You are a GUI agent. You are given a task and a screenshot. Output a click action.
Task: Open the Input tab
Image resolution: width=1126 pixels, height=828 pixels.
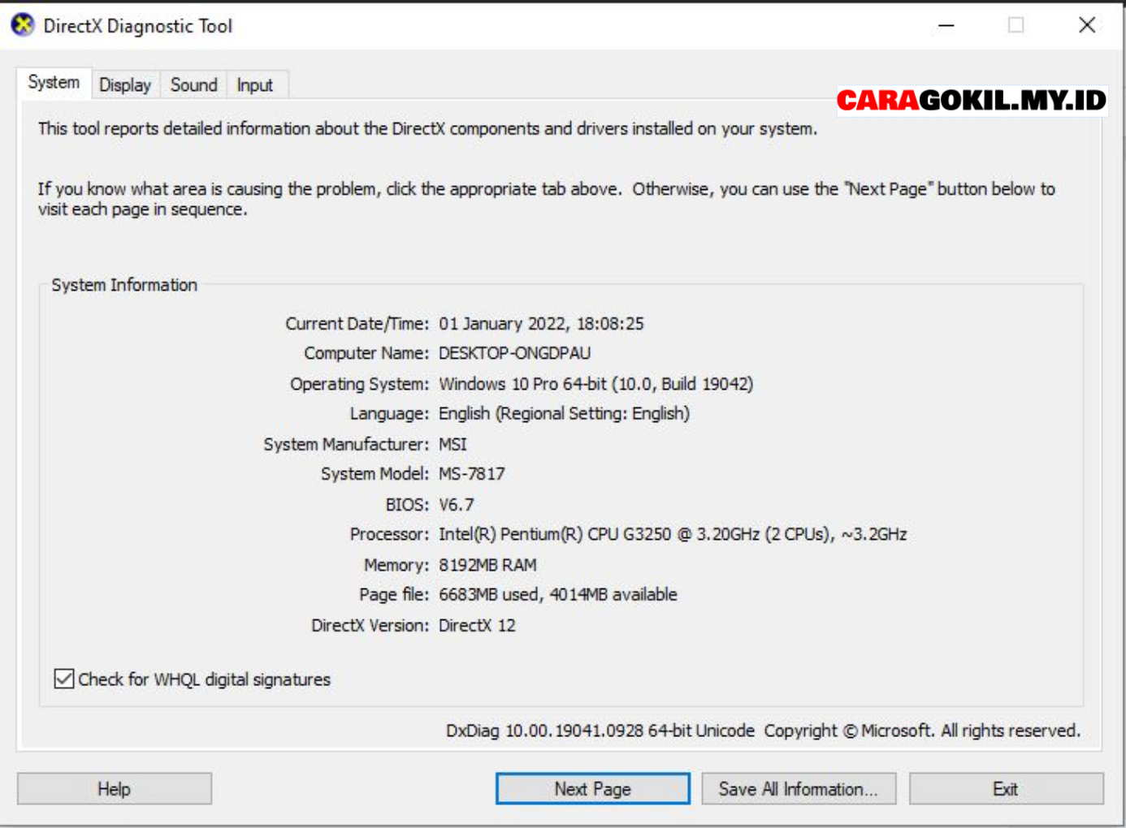[255, 85]
